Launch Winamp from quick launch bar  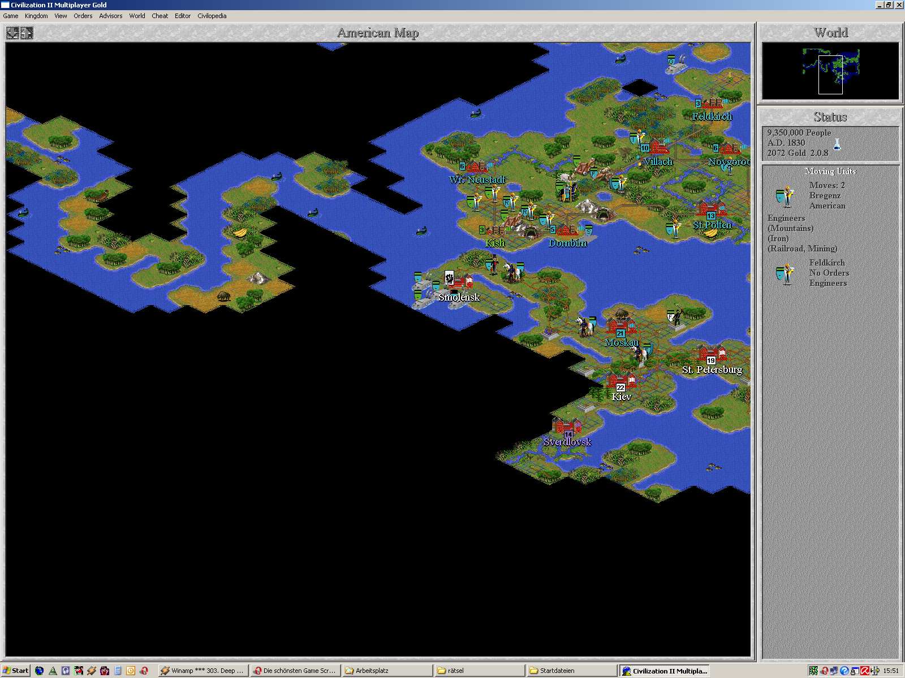pos(92,671)
